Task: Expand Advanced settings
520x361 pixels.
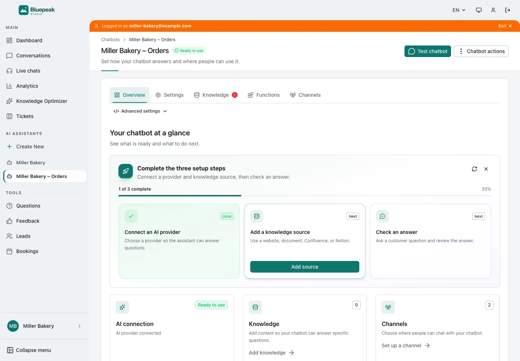Action: pos(140,111)
